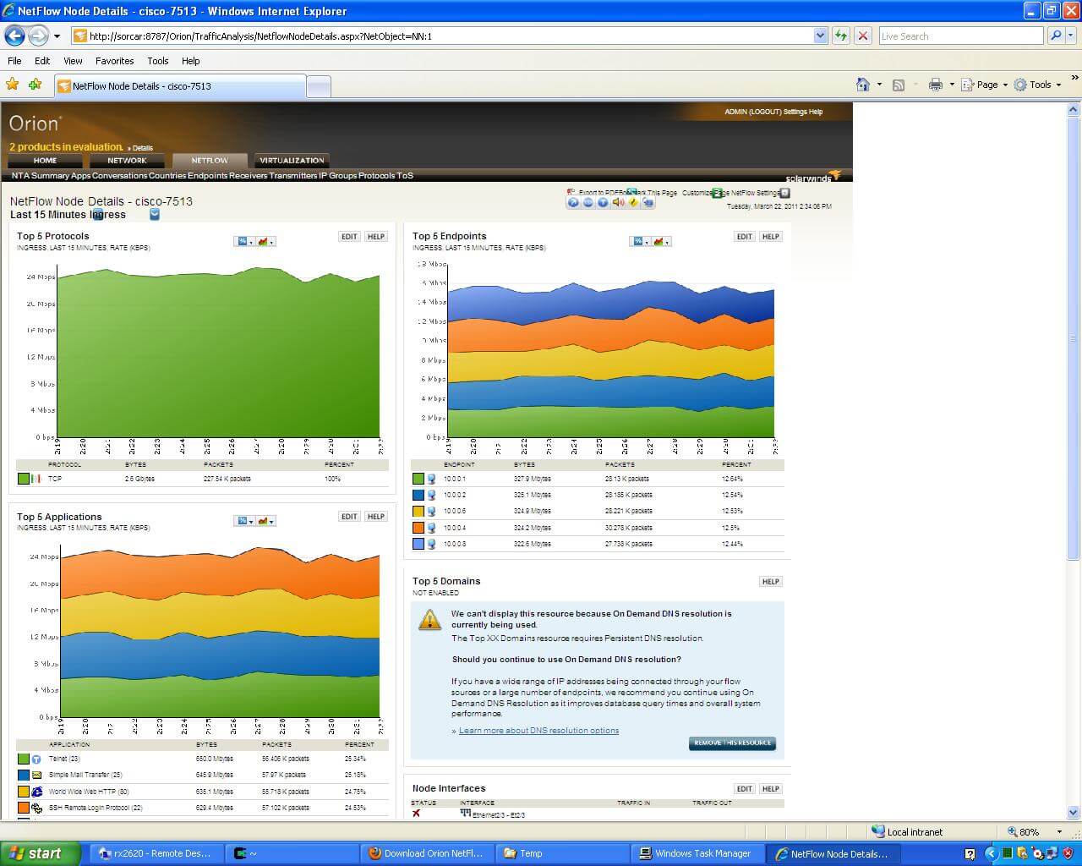
Task: Click the SSH Remote Login Protocol icon
Action: pyautogui.click(x=36, y=808)
